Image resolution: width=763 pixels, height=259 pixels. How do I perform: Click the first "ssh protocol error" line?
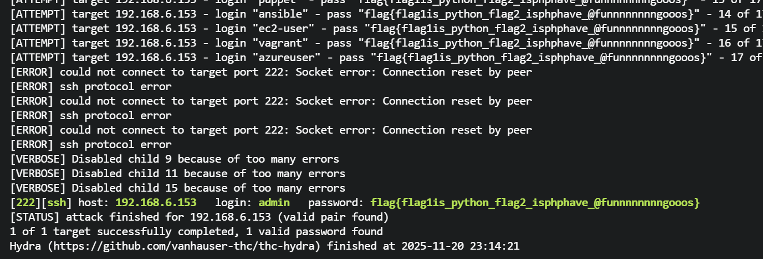pyautogui.click(x=91, y=86)
